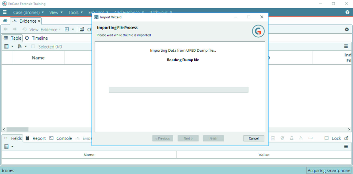Viewport: 353px width, 174px height.
Task: Switch to the Table tab
Action: tap(12, 38)
